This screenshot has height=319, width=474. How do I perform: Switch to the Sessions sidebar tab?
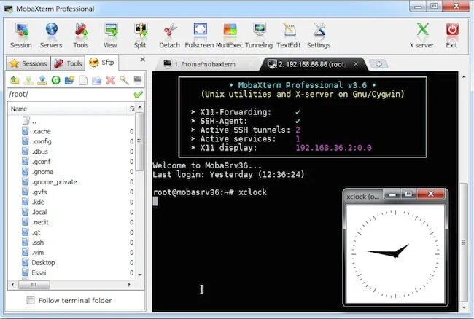point(28,63)
